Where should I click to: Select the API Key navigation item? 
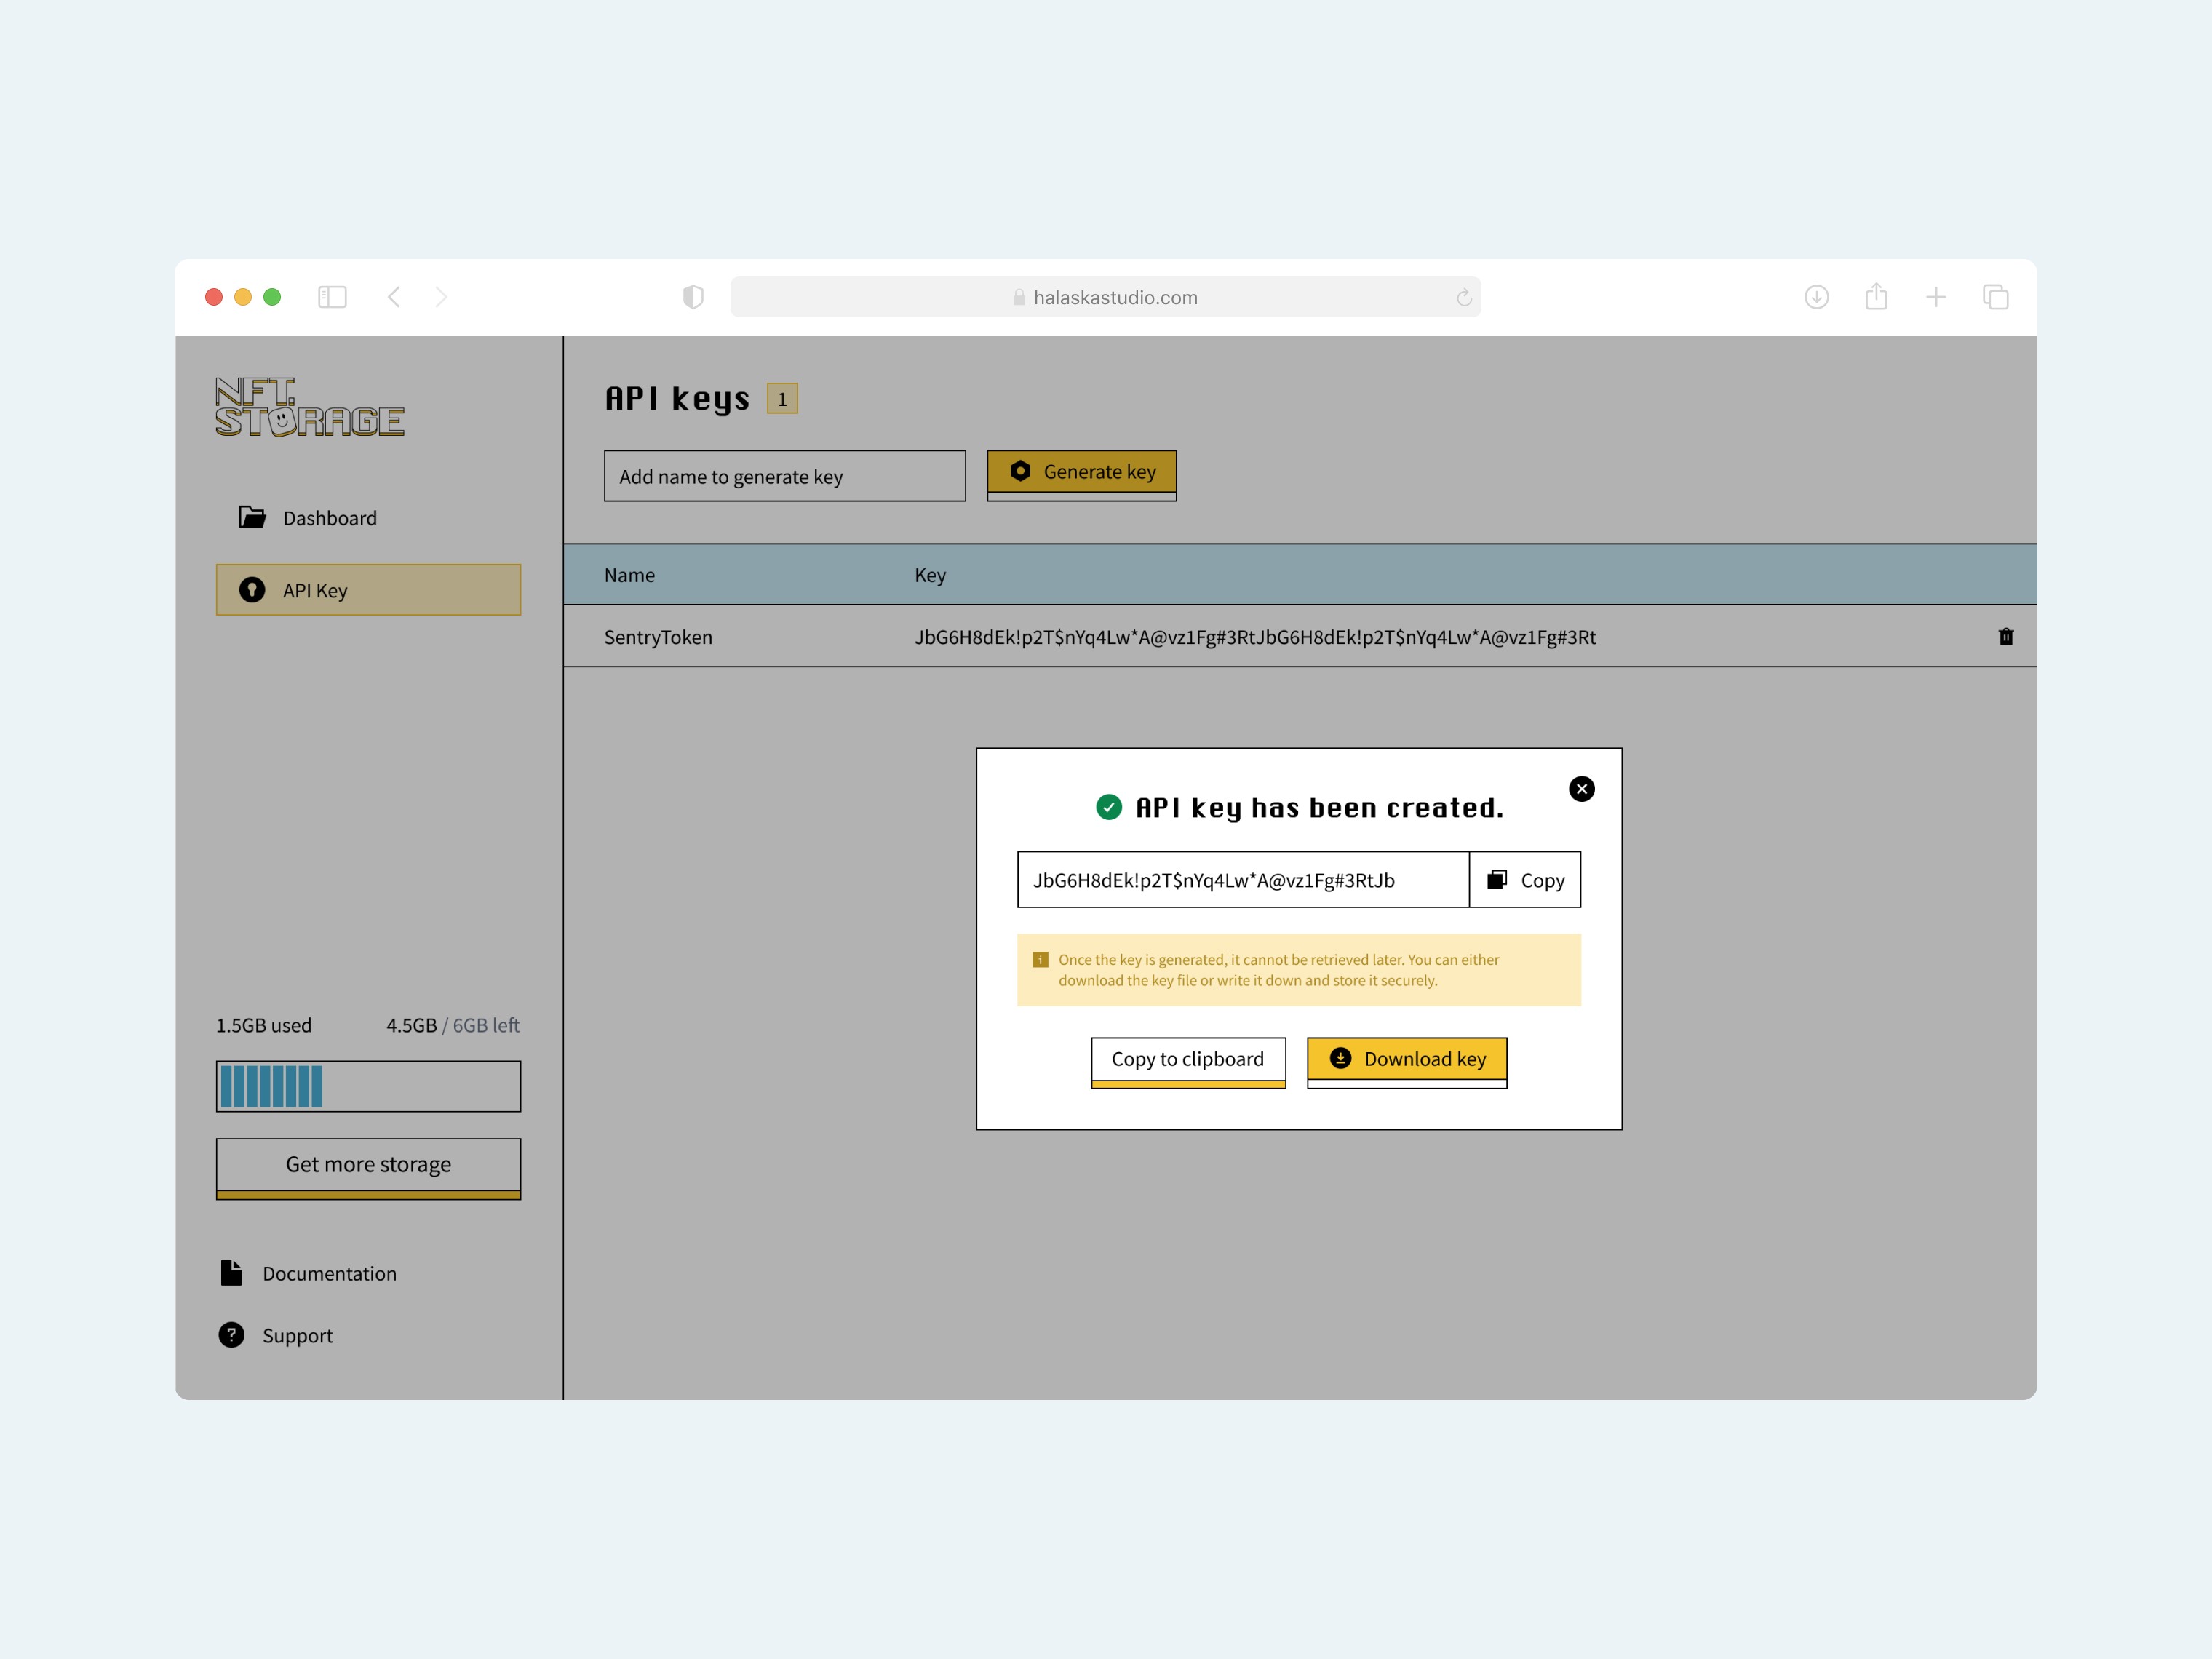(368, 590)
